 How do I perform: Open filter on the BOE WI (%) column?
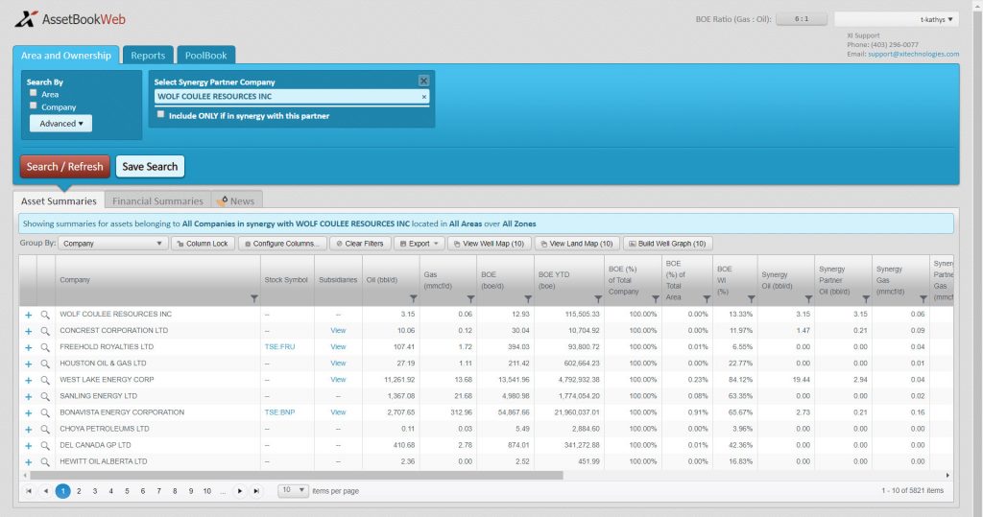click(x=751, y=299)
